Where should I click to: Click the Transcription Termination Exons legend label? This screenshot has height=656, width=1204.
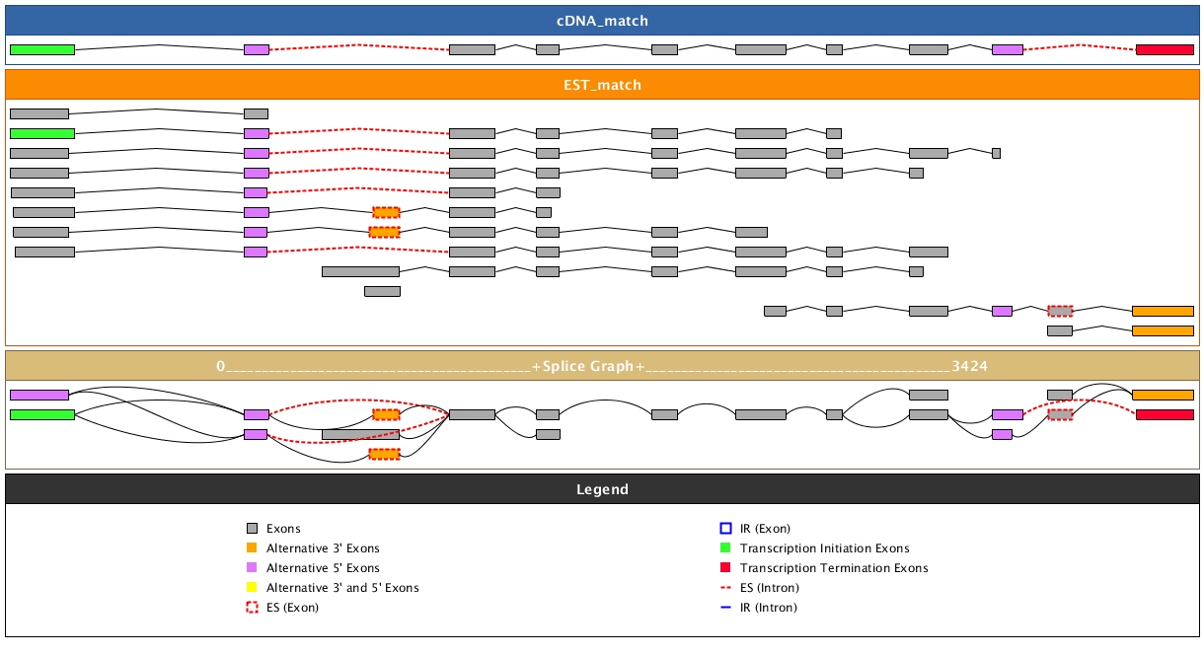834,568
